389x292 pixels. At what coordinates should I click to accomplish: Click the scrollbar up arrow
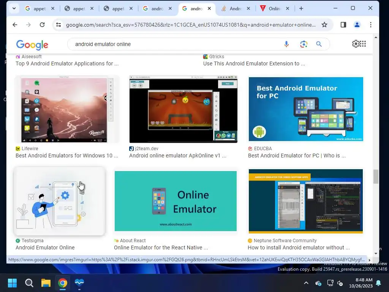tap(376, 38)
